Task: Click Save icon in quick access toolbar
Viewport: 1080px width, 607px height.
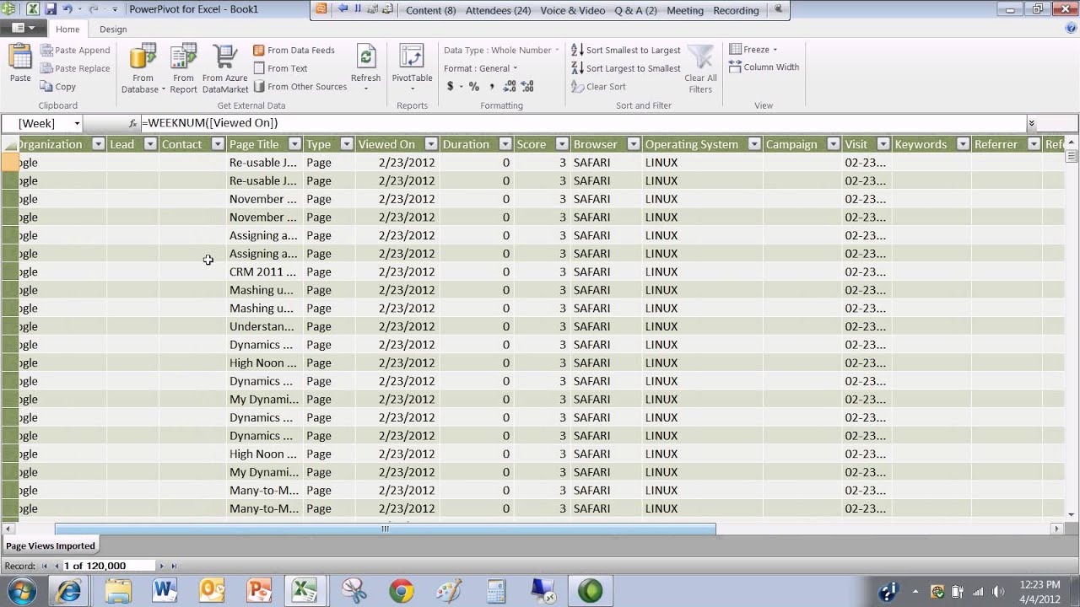Action: [x=51, y=9]
